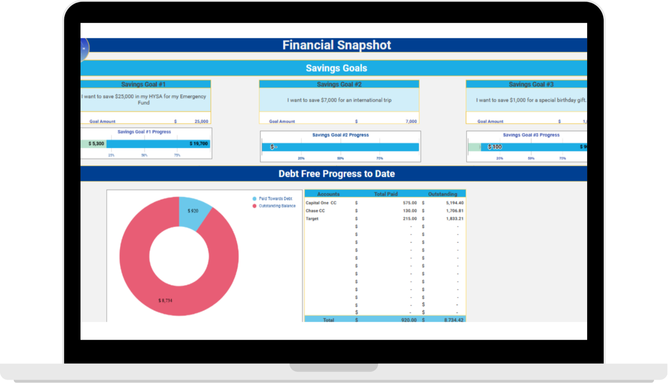Select the Savings Goal #1 header cell
Image resolution: width=668 pixels, height=383 pixels.
point(144,84)
